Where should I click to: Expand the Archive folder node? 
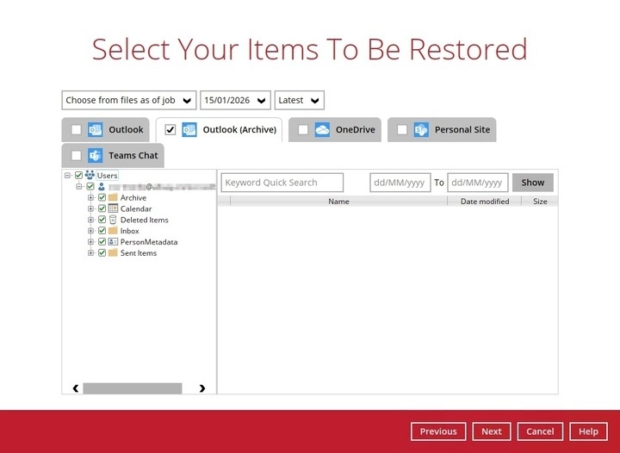[91, 197]
